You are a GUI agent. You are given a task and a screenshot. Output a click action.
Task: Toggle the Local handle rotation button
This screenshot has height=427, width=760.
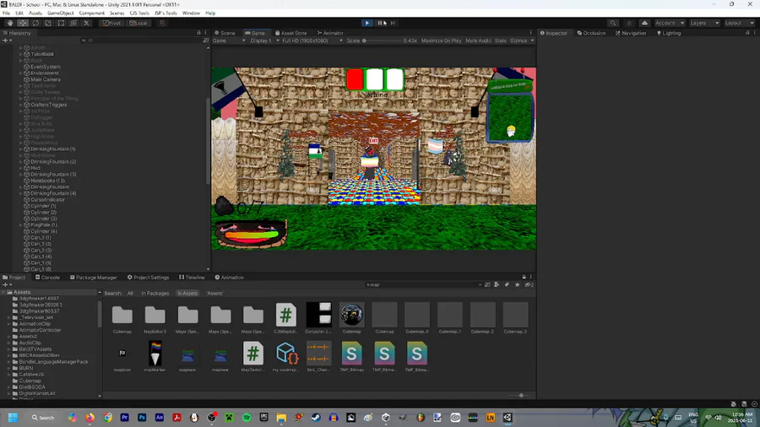coord(138,23)
